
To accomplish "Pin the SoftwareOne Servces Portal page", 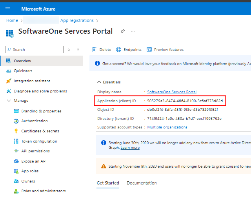I will pos(122,31).
